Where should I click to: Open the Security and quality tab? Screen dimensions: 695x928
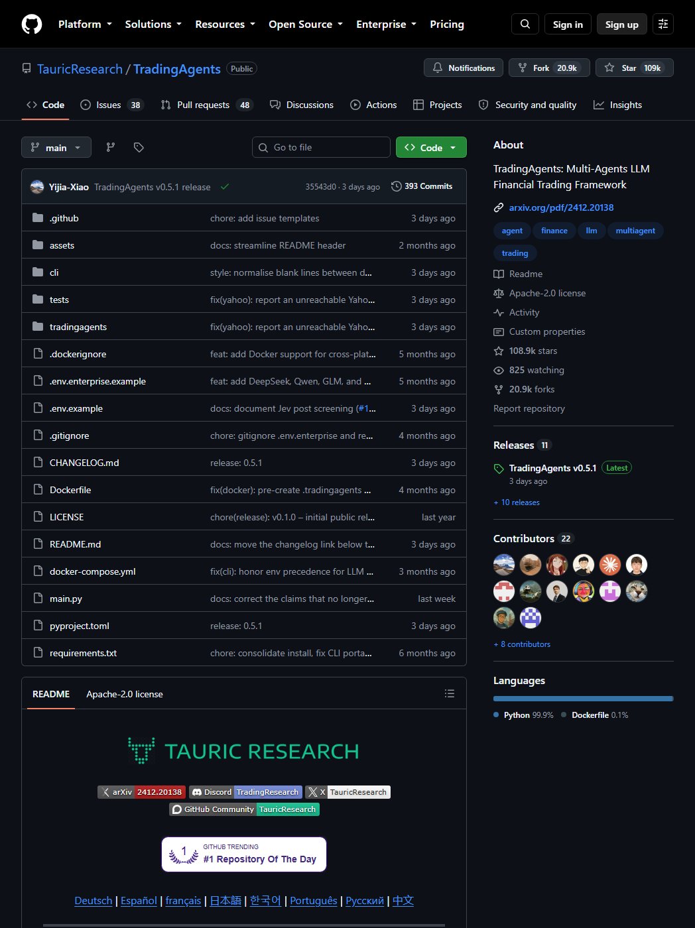[527, 105]
